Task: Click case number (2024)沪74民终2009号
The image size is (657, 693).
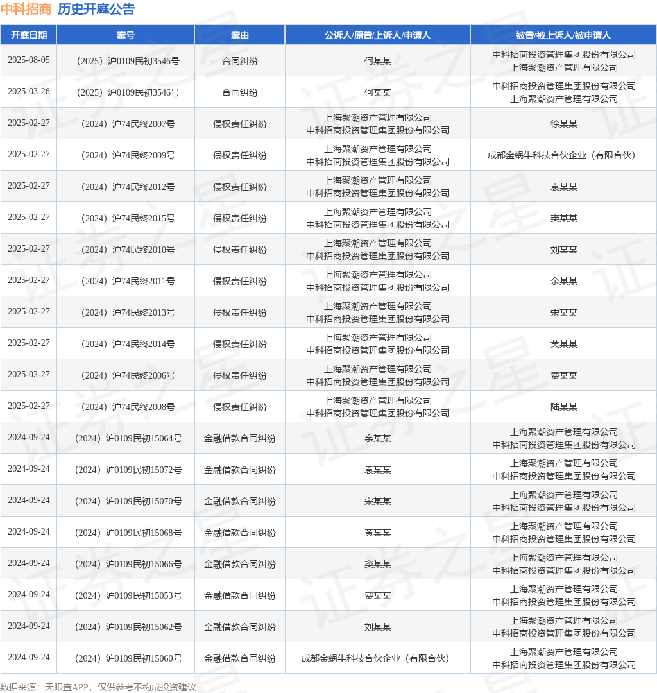Action: pyautogui.click(x=128, y=155)
